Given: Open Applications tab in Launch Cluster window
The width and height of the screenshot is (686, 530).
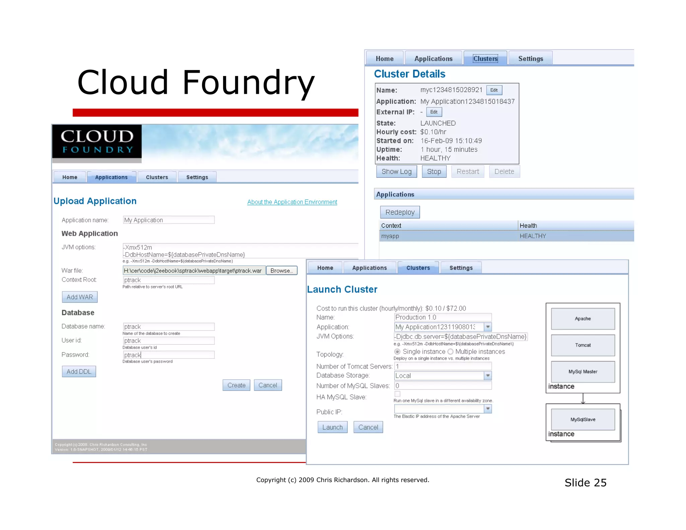Looking at the screenshot, I should pos(369,268).
